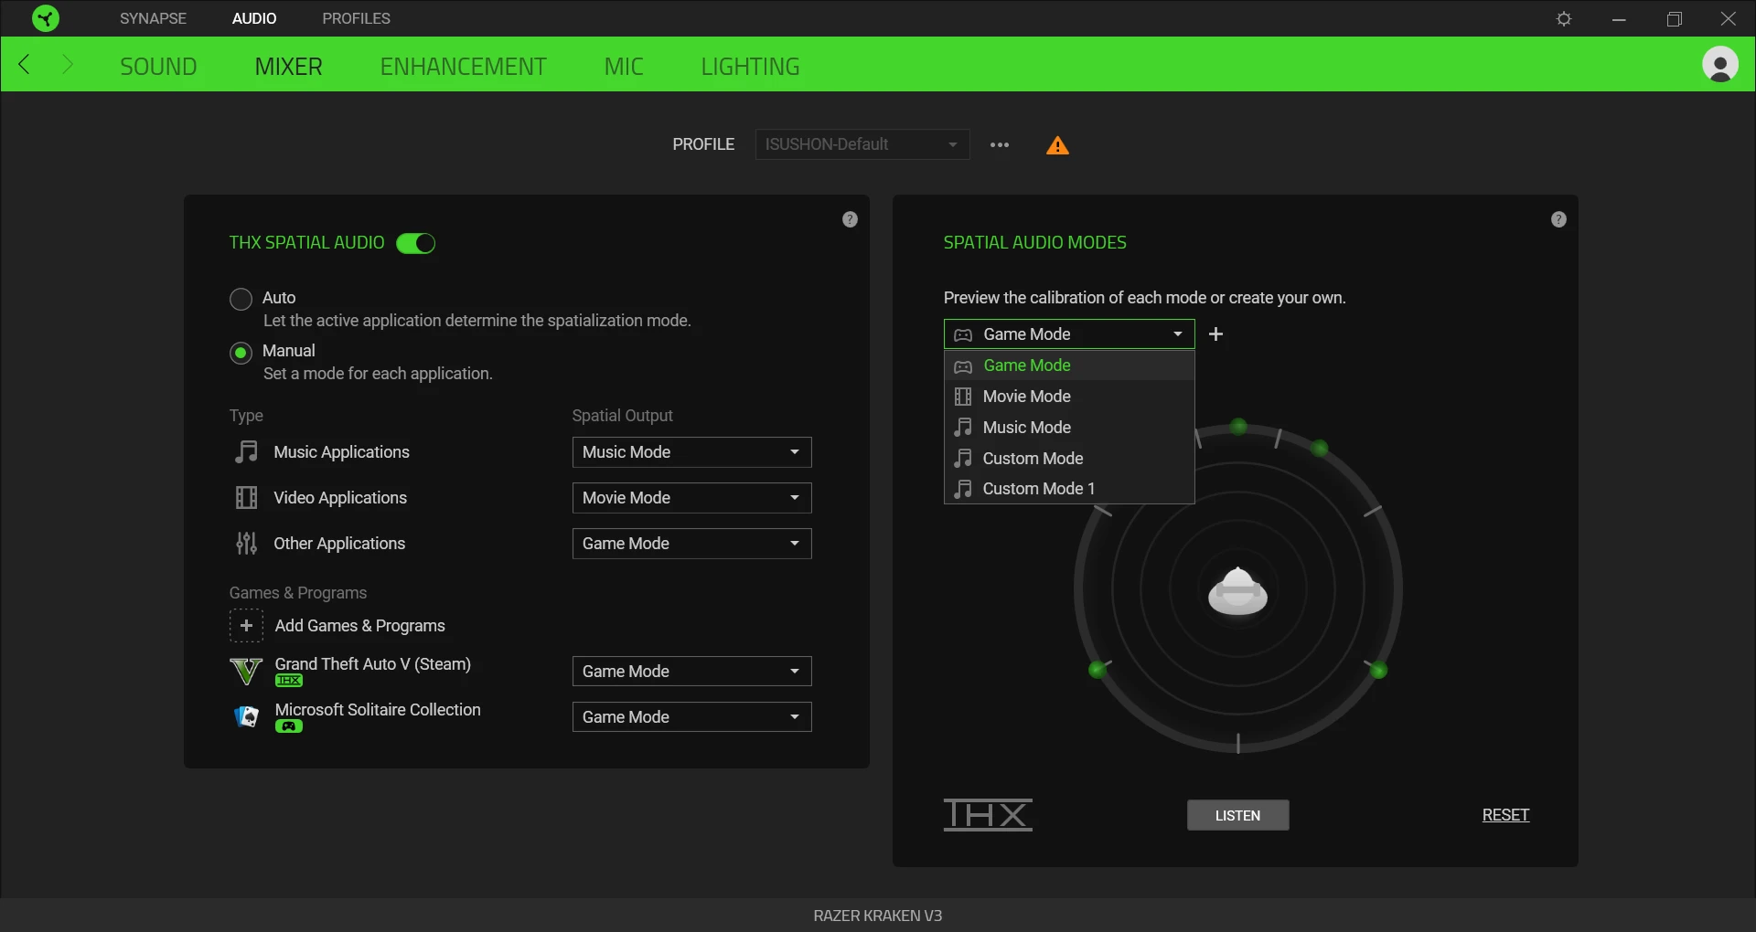Select lower left green speaker dot
Image resolution: width=1756 pixels, height=932 pixels.
pyautogui.click(x=1097, y=671)
